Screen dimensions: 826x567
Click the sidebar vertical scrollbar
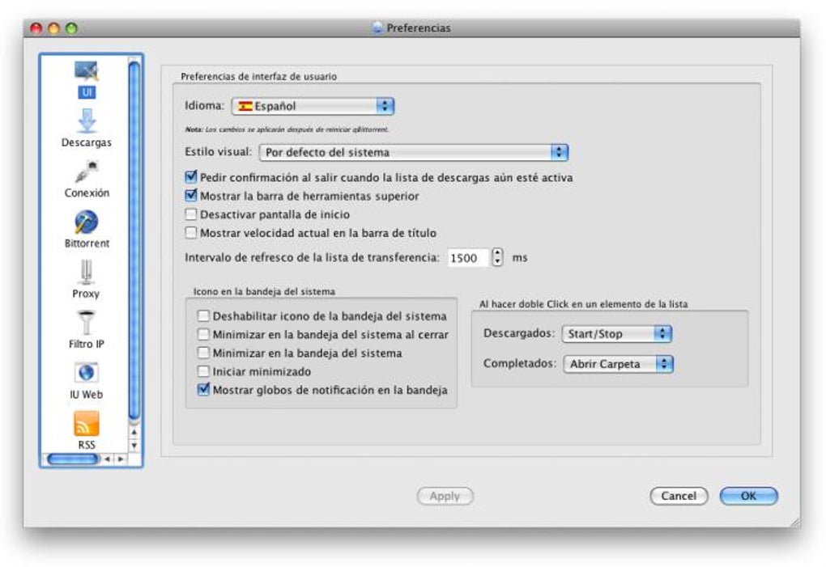click(134, 242)
